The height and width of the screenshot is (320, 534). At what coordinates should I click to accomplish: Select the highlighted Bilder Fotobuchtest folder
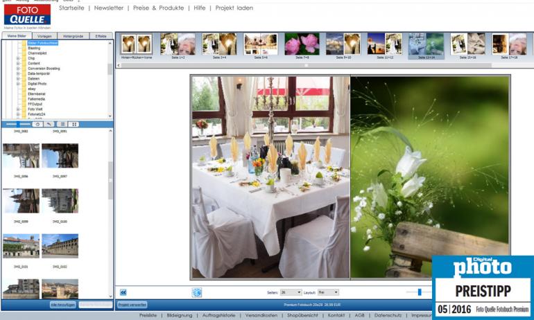(x=42, y=43)
